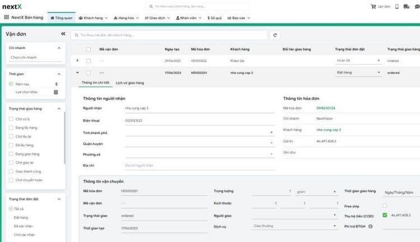
Task: Collapse the expanded HD000251 order row
Action: click(x=77, y=72)
